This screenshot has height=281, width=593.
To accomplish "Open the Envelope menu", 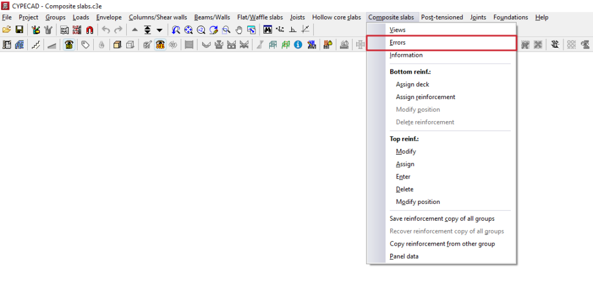I will 109,17.
